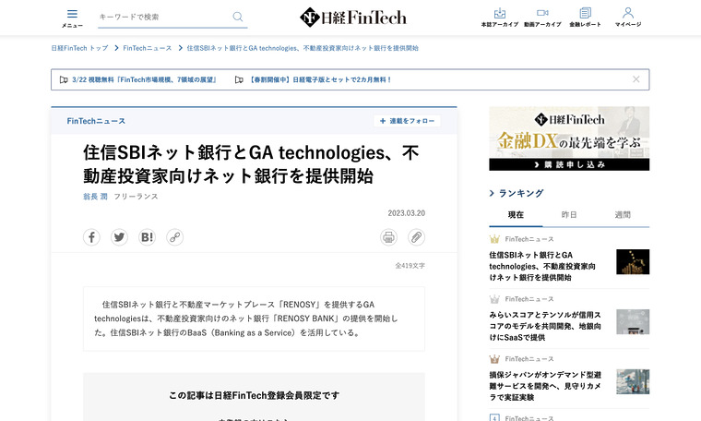Go to FinTechニュース breadcrumb link
701x421 pixels.
(x=147, y=47)
